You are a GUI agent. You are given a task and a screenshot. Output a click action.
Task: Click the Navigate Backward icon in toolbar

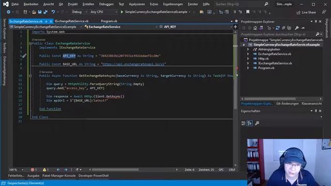pyautogui.click(x=8, y=12)
